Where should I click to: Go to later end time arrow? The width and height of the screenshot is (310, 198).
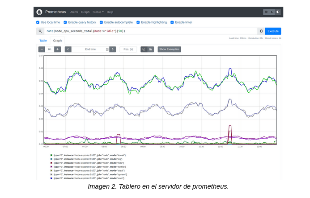(x=113, y=49)
